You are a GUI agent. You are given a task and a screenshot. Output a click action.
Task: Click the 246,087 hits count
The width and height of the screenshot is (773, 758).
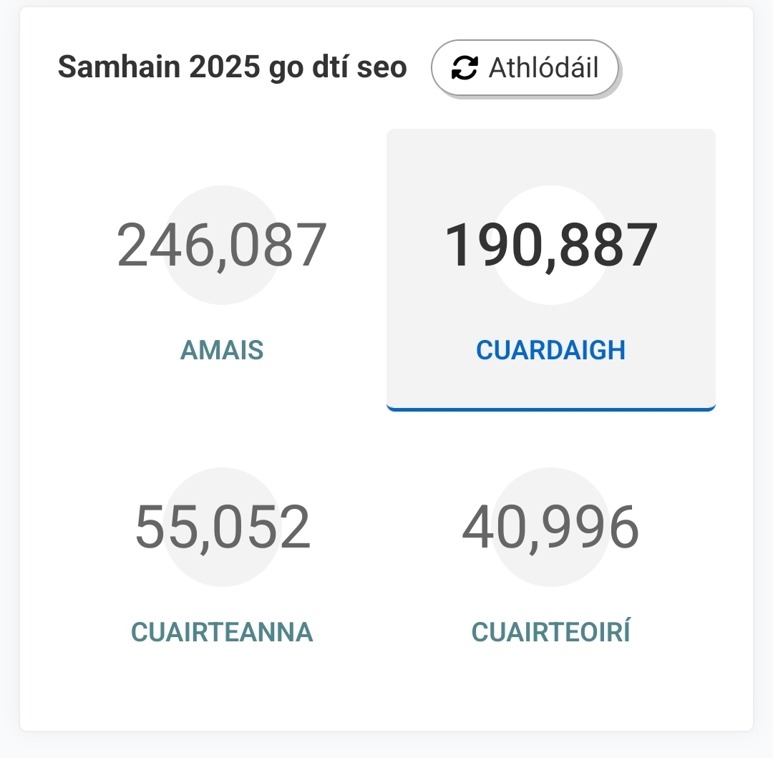222,246
